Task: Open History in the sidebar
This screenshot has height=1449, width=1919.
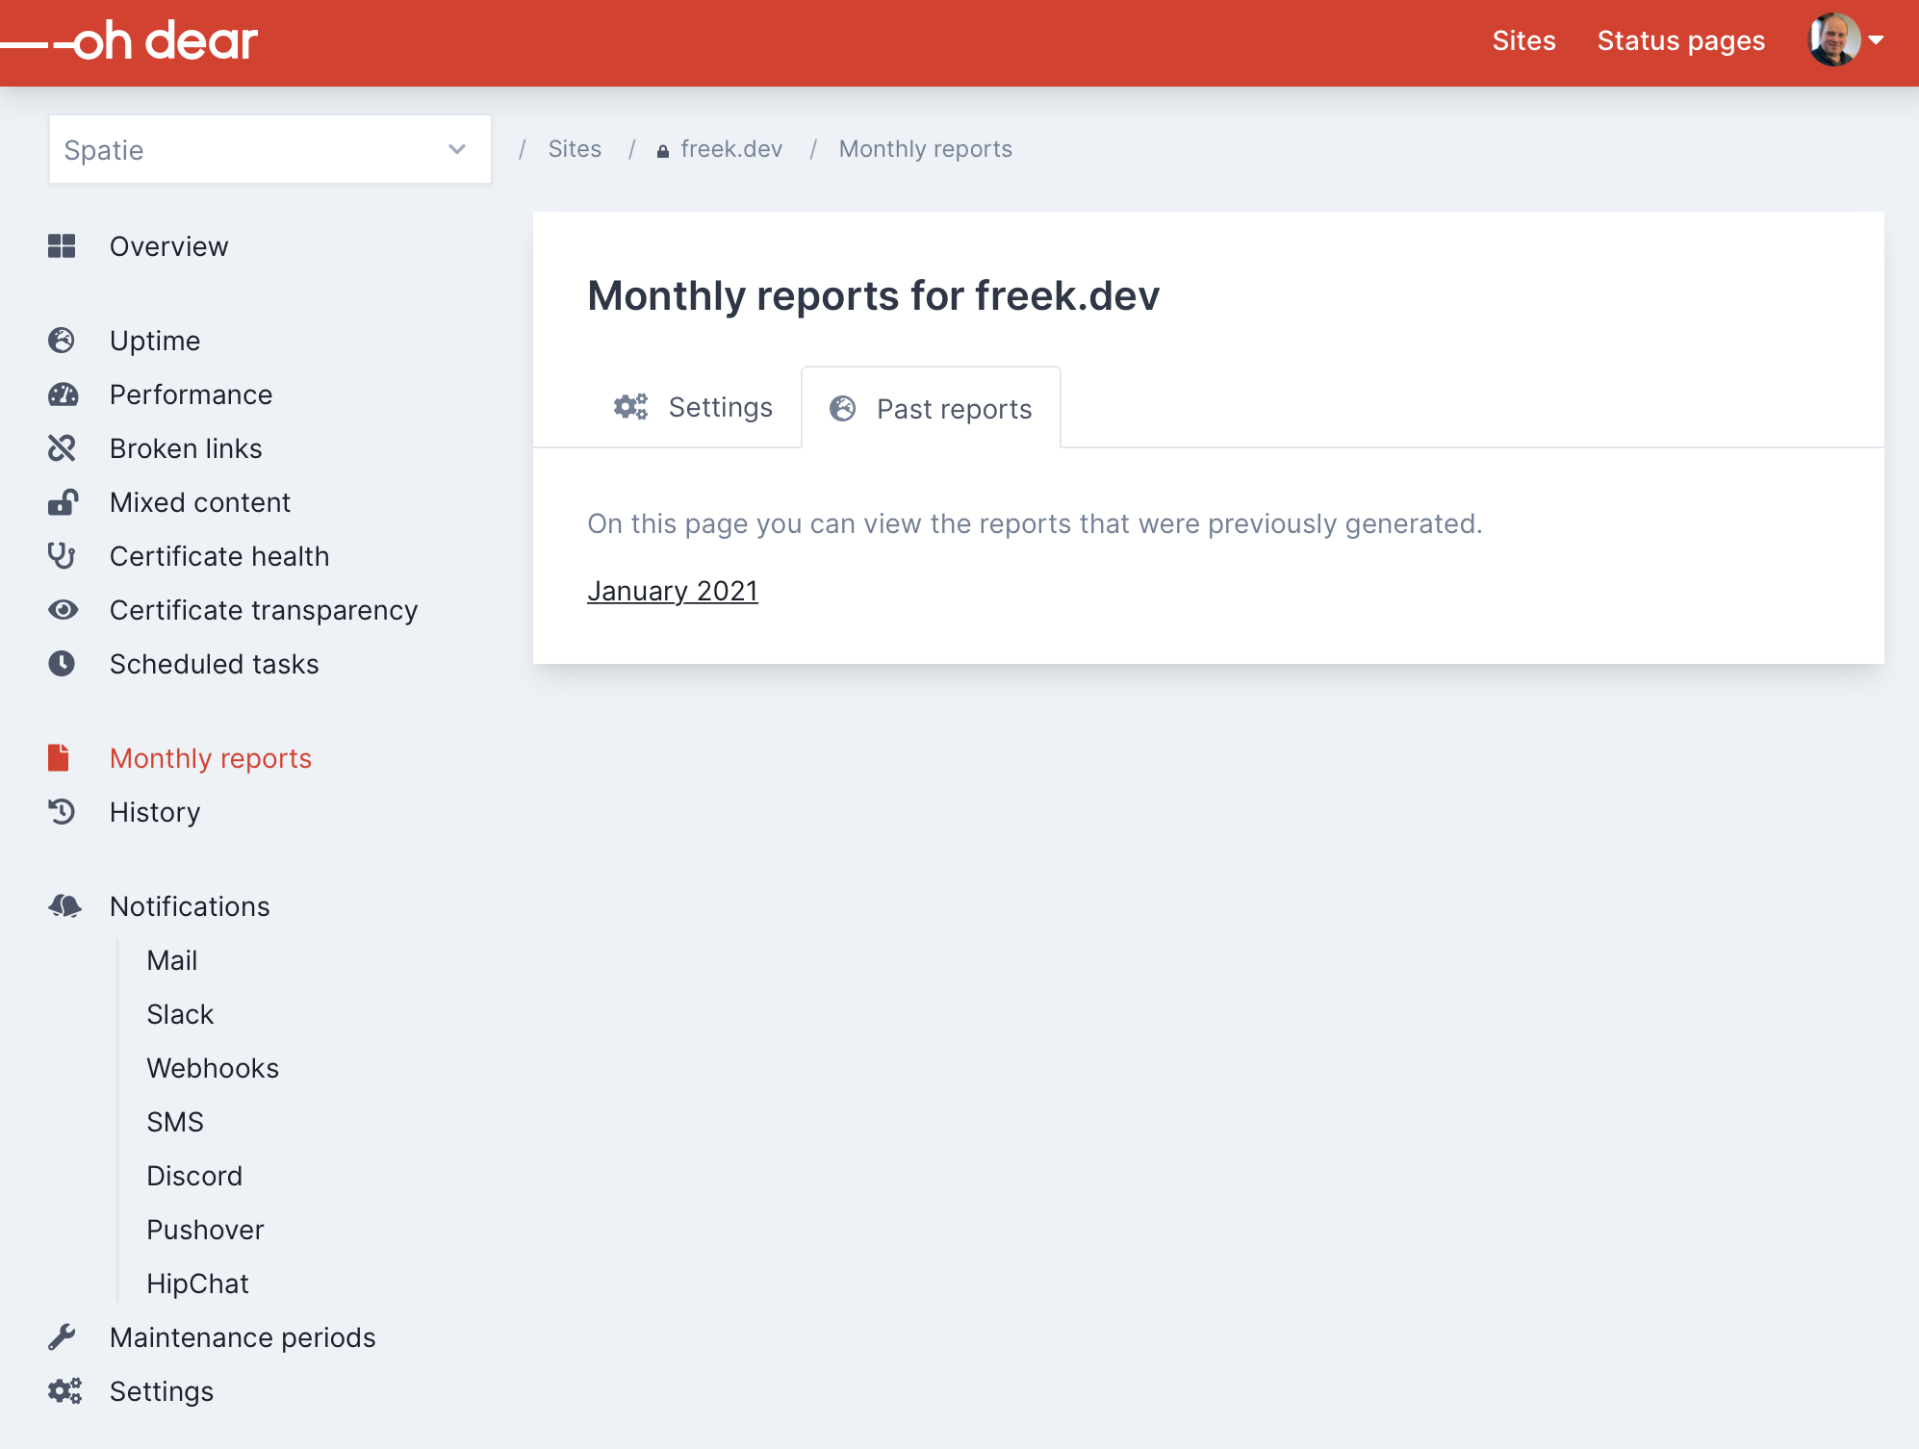Action: [155, 812]
